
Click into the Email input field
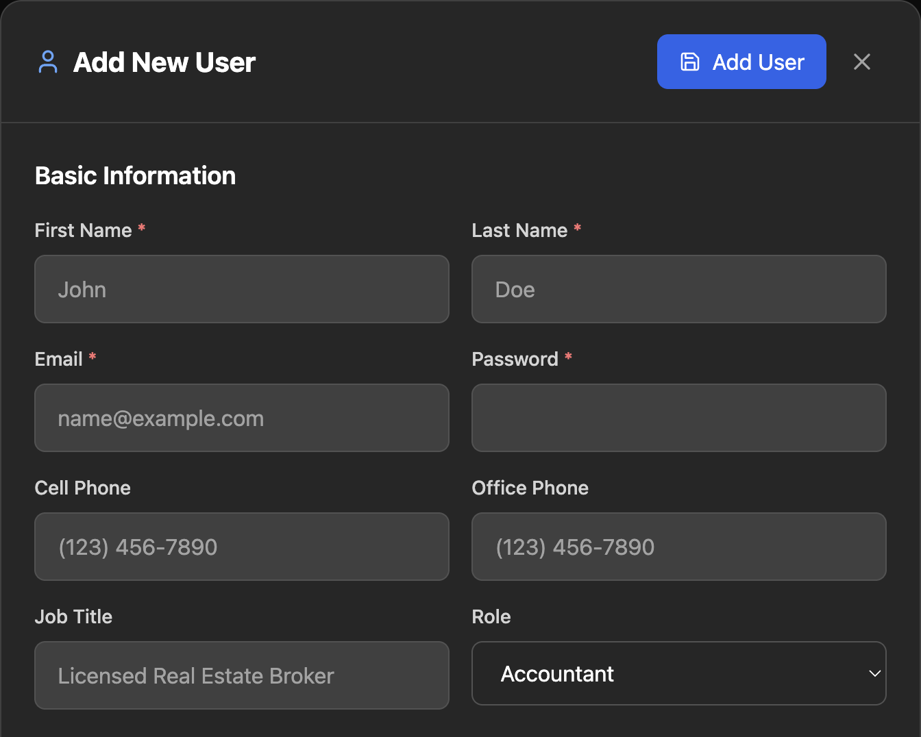pyautogui.click(x=242, y=418)
